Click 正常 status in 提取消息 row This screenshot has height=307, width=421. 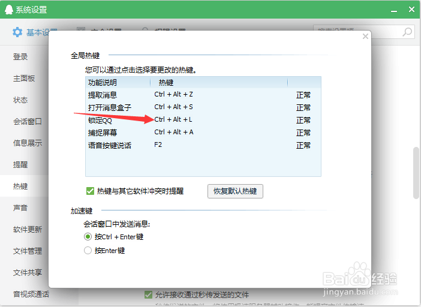[x=303, y=95]
